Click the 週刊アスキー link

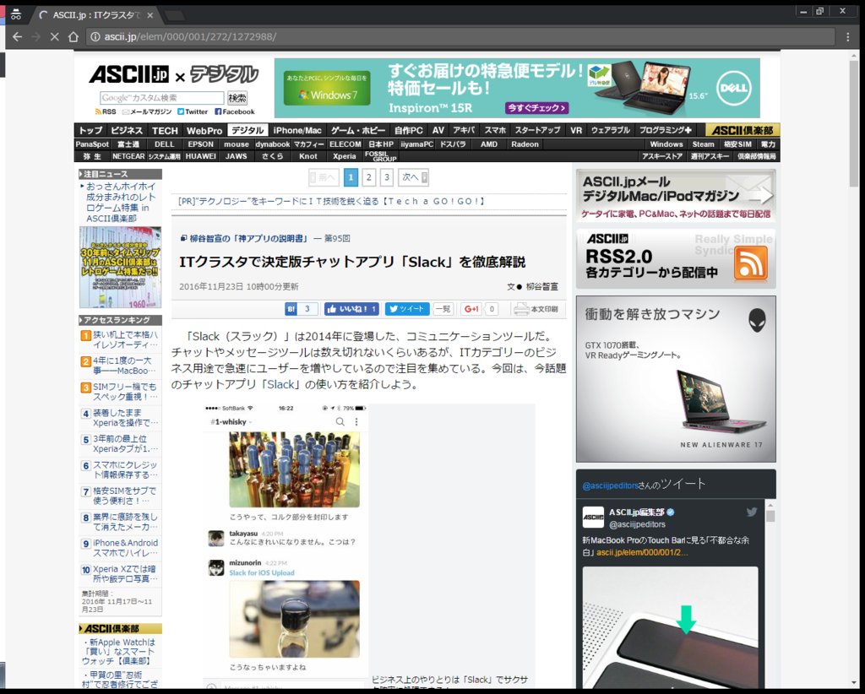[710, 156]
